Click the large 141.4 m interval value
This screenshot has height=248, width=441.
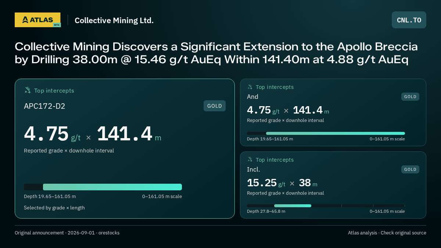click(129, 134)
